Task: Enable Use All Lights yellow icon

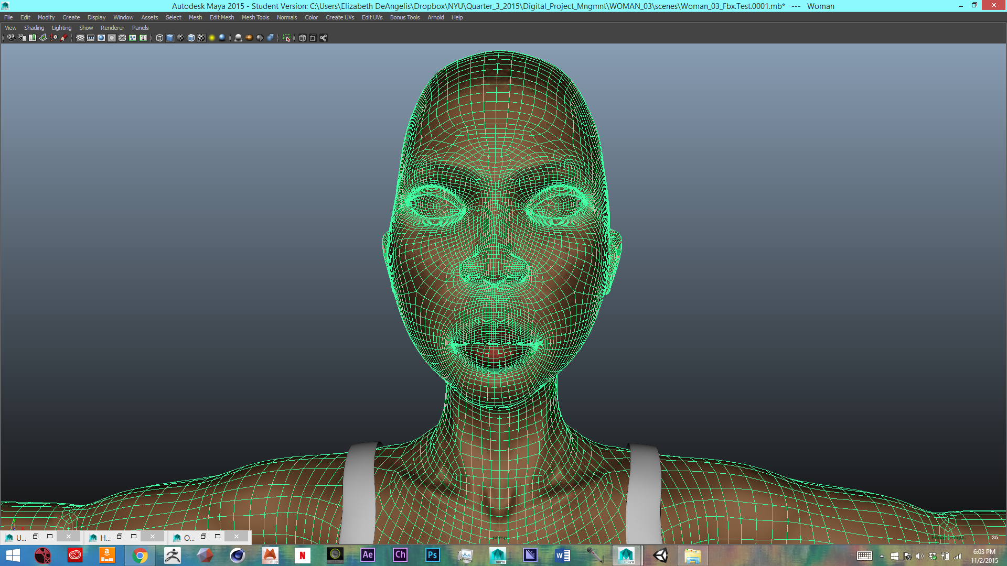Action: 212,38
